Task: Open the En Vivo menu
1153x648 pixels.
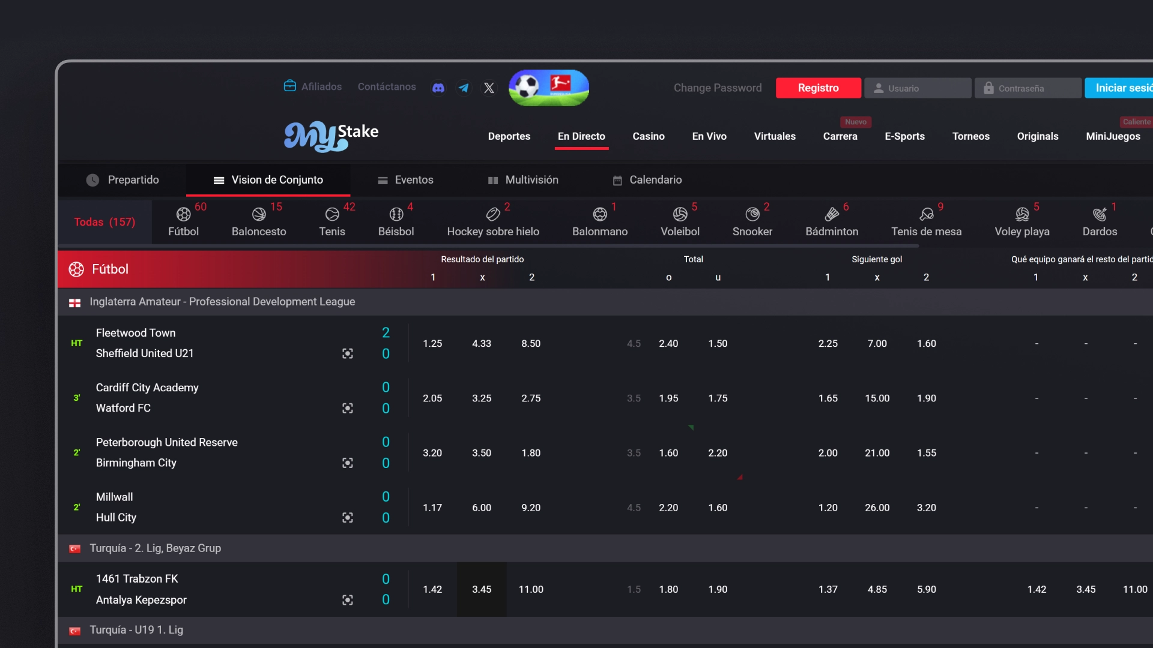Action: click(709, 136)
